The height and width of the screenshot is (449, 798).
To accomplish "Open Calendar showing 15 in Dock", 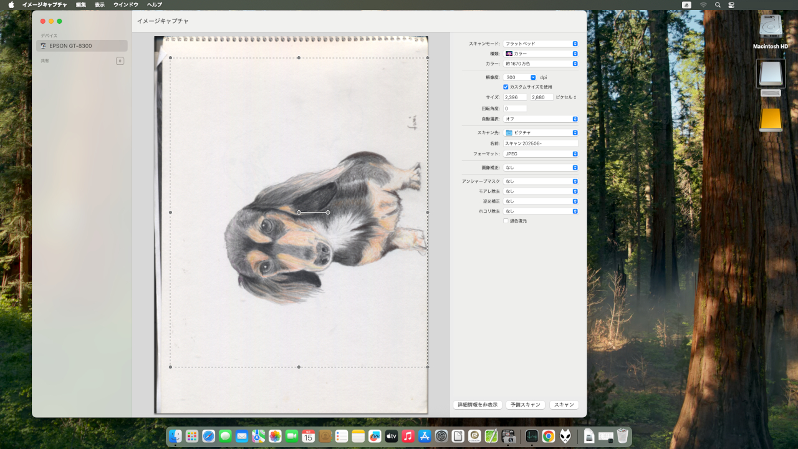I will 309,436.
